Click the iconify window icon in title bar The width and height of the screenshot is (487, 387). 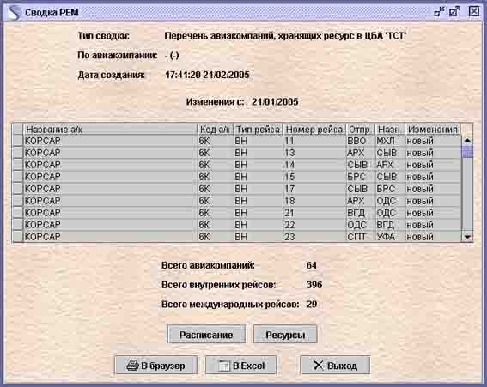[439, 12]
